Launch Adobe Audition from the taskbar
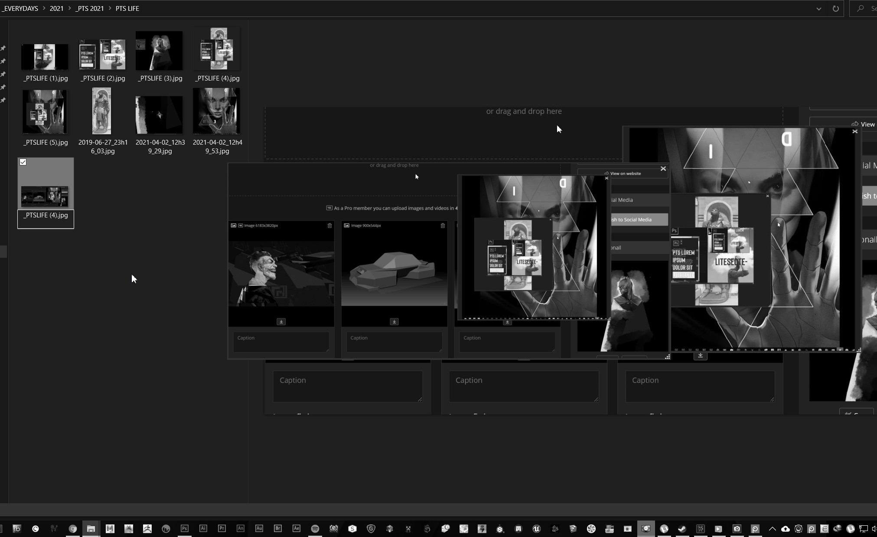 tap(259, 528)
